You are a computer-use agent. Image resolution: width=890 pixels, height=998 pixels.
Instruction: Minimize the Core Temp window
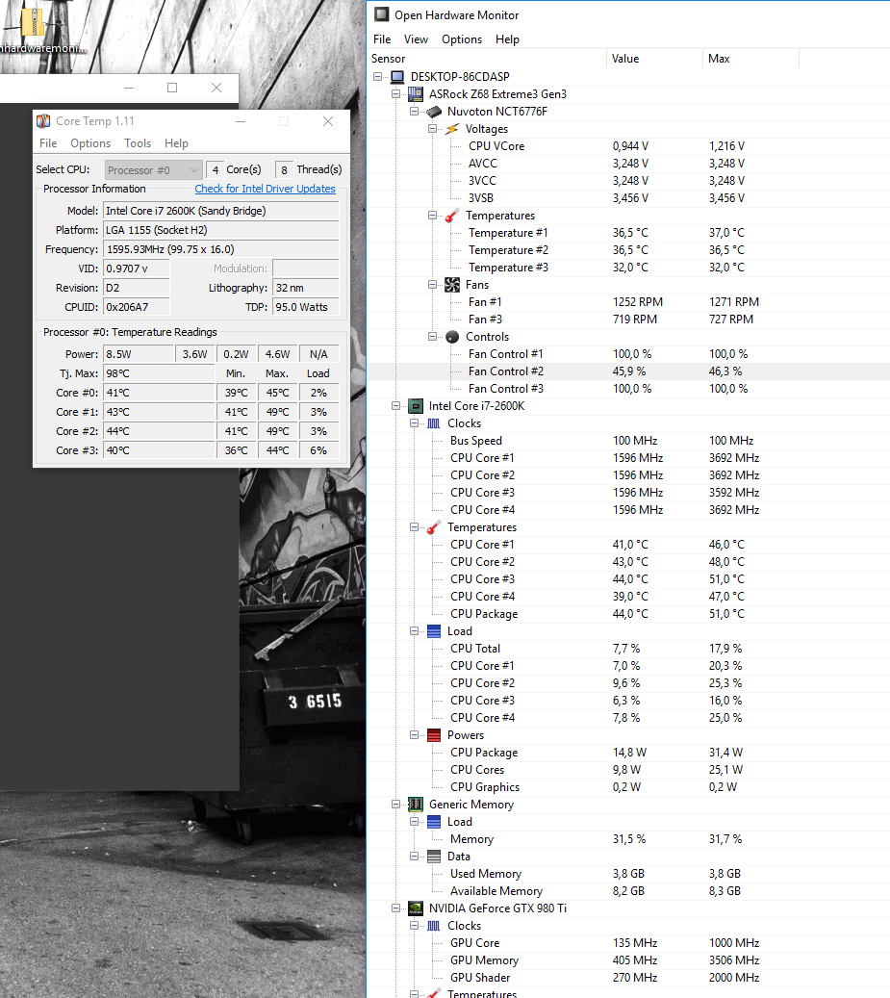(241, 121)
